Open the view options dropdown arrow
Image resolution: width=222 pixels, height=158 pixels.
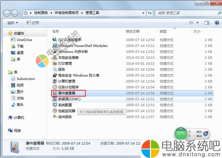[x=197, y=23]
